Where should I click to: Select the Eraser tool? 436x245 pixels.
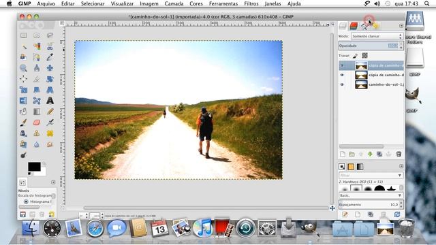pyautogui.click(x=37, y=122)
